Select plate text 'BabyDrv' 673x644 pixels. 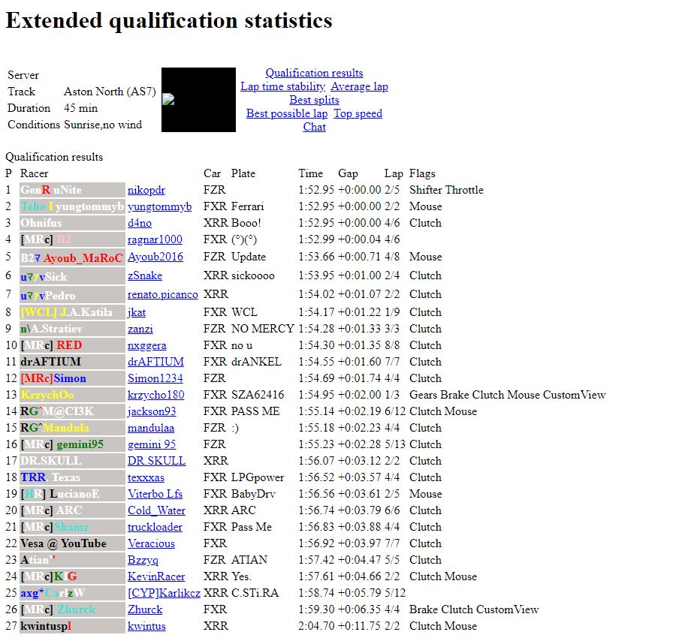pos(253,494)
